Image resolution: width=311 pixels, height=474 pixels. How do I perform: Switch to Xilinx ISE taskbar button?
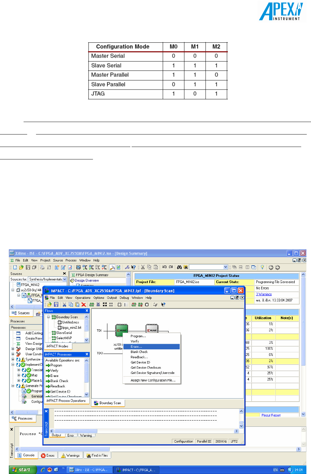tap(89, 470)
